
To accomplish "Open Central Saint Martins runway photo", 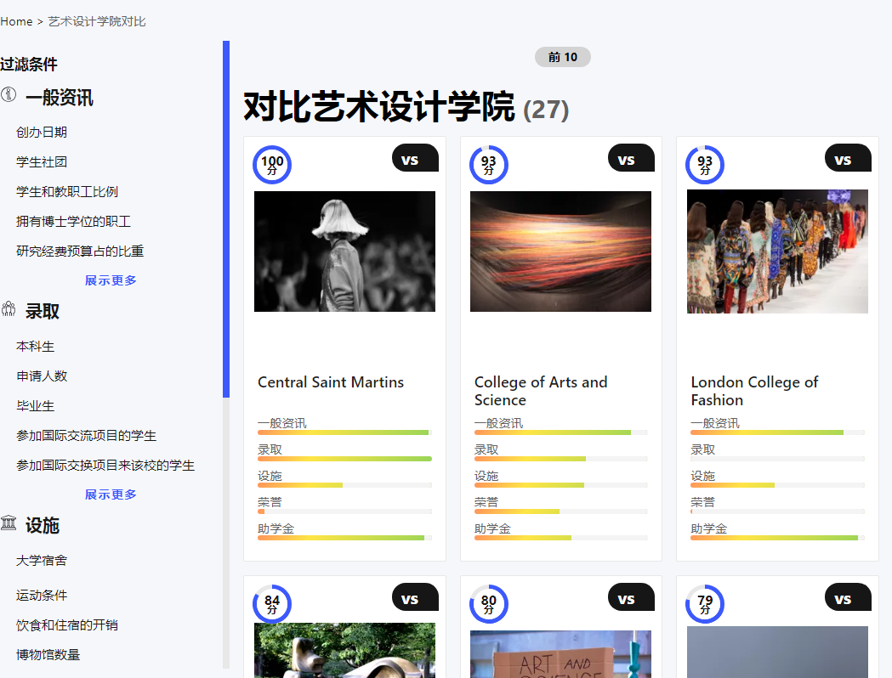I will [x=344, y=251].
